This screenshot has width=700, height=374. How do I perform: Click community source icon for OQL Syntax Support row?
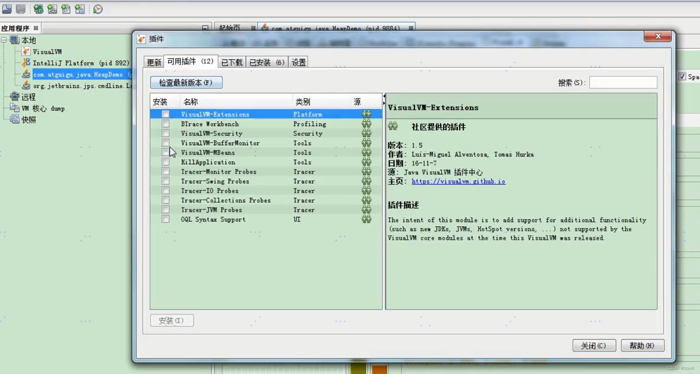pos(366,219)
